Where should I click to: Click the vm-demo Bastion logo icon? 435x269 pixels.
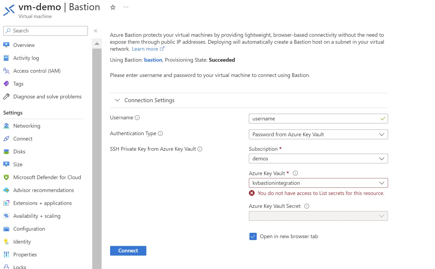click(9, 10)
